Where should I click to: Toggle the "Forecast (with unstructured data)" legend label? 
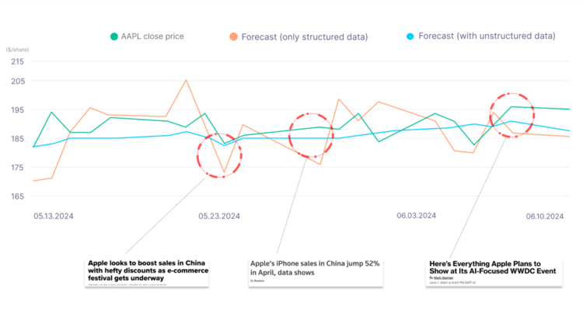(486, 36)
